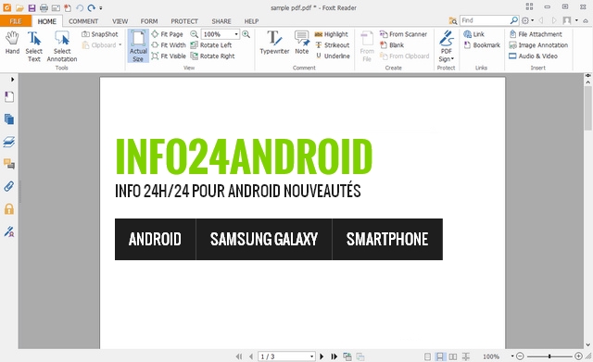This screenshot has height=362, width=593.
Task: Go to the next page
Action: point(322,356)
